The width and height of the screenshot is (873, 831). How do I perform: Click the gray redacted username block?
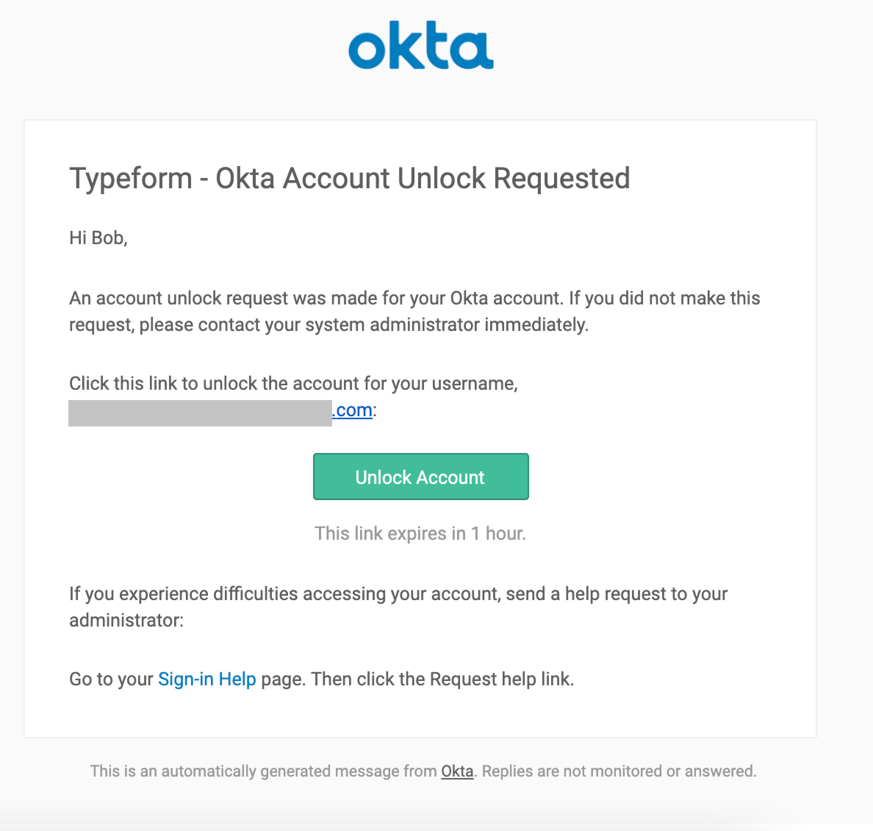(200, 413)
